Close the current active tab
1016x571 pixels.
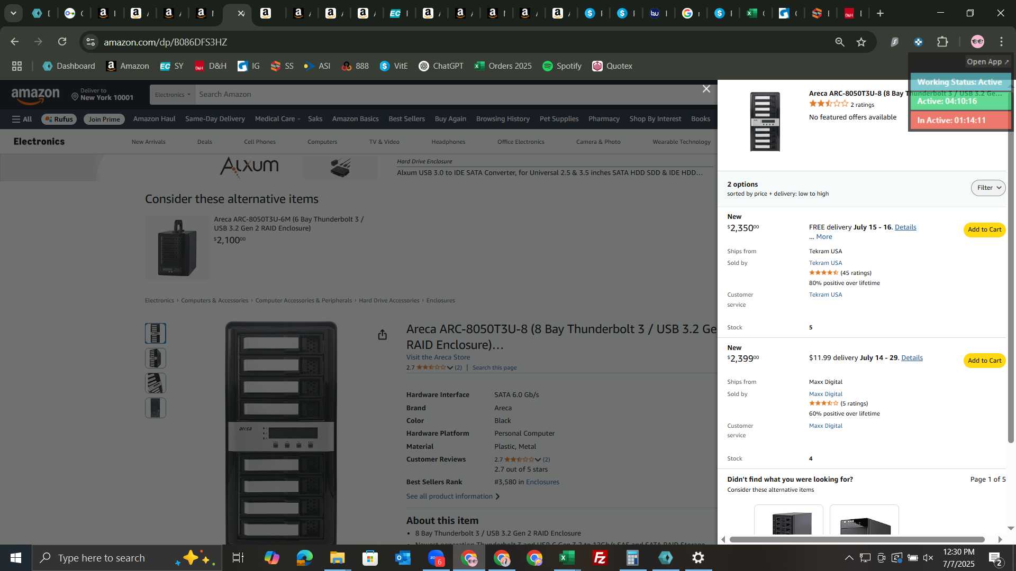pyautogui.click(x=241, y=13)
